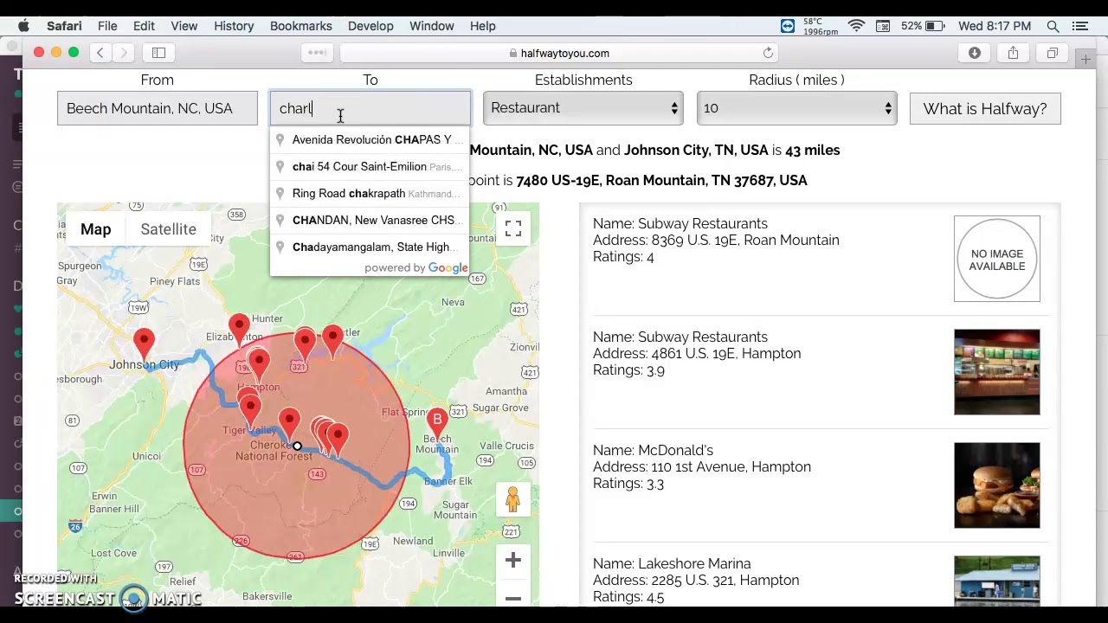Open the Subway Hampton photo thumbnail

(x=997, y=372)
